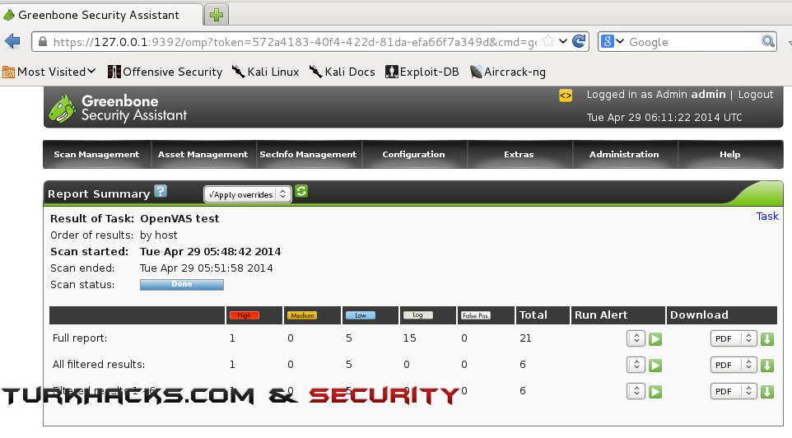
Task: Open alert selector in the bottom row
Action: pos(636,391)
